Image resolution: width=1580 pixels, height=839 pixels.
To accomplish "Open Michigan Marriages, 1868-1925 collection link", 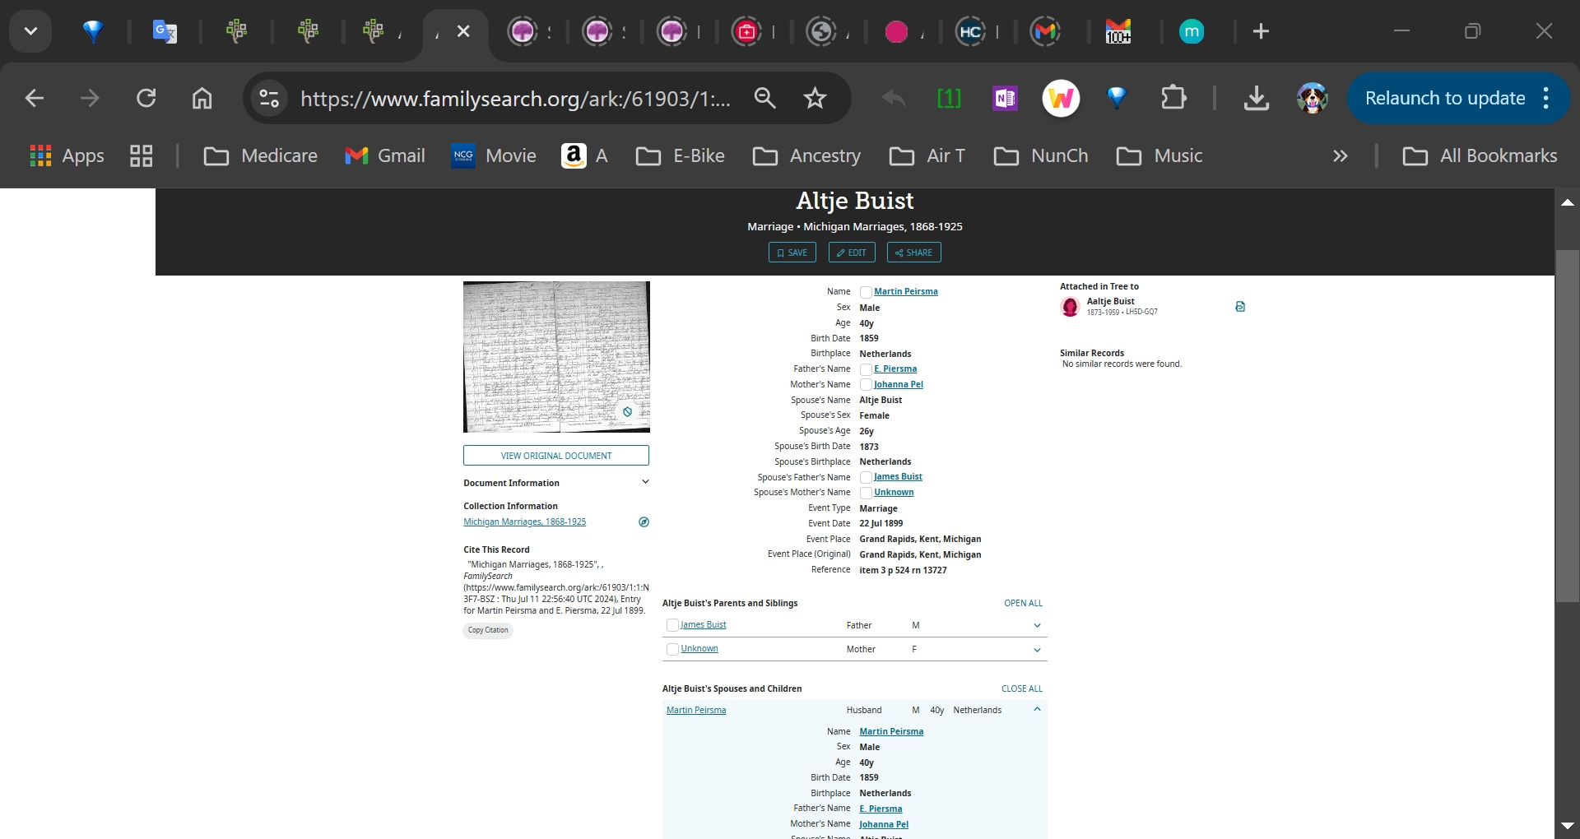I will (x=525, y=521).
